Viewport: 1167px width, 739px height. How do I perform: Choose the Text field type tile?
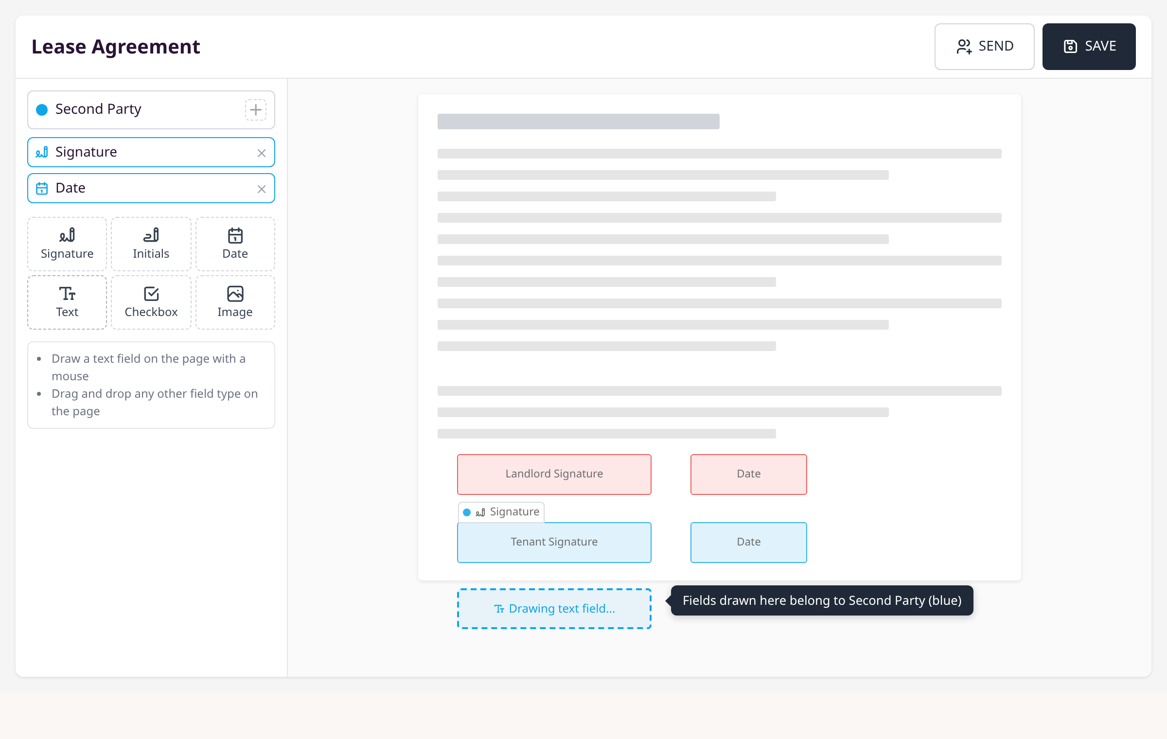click(67, 302)
